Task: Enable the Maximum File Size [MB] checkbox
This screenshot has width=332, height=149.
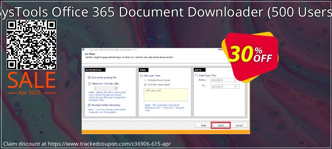Action: (x=89, y=83)
